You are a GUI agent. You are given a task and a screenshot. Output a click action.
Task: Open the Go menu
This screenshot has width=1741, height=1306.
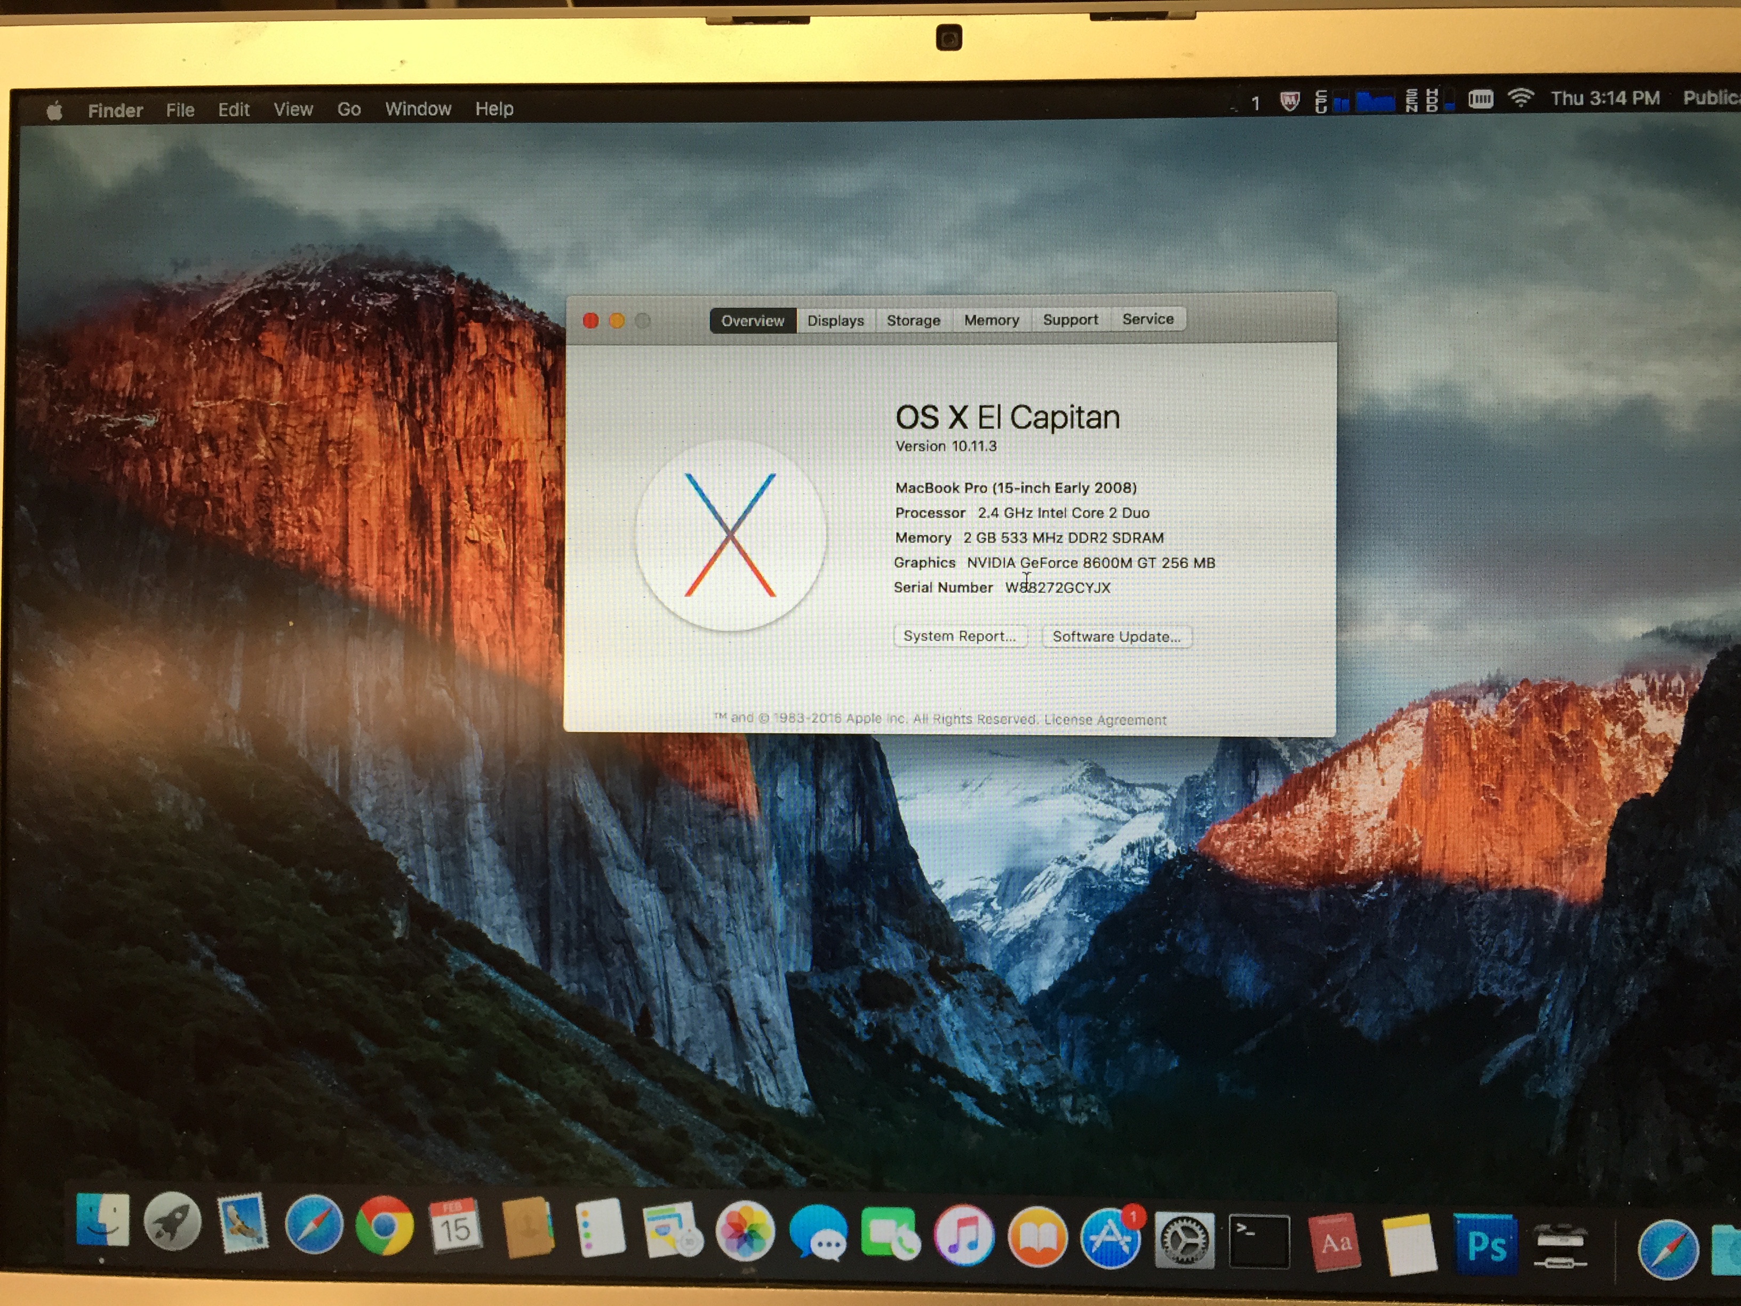coord(349,109)
